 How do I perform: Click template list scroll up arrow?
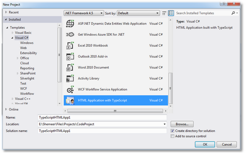(x=170, y=20)
